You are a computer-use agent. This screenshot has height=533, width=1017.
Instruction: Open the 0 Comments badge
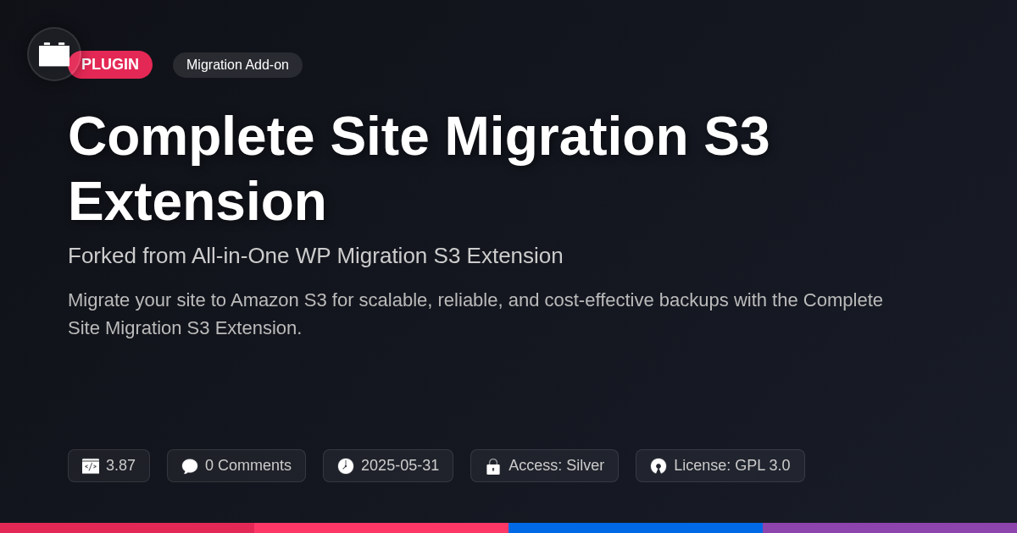click(x=236, y=466)
